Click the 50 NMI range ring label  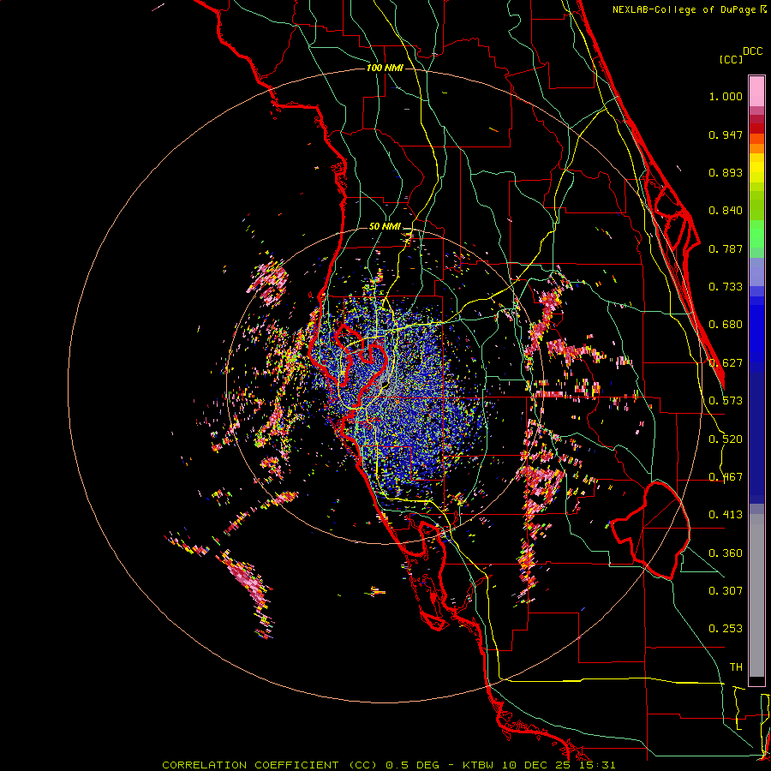[x=385, y=227]
